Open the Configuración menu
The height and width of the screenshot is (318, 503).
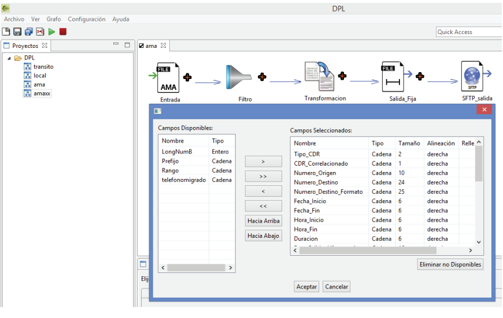click(87, 19)
